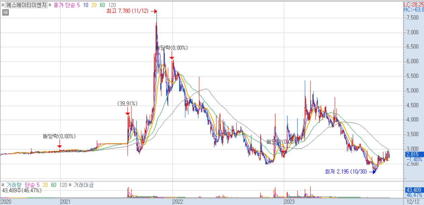The image size is (424, 205).
Task: Select the 종가 단순 moving average label
Action: (65, 5)
